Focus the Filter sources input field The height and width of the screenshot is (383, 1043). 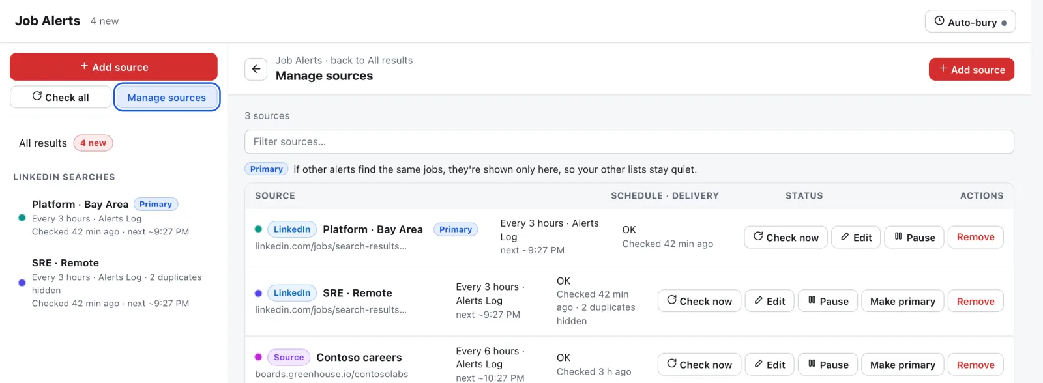tap(629, 142)
